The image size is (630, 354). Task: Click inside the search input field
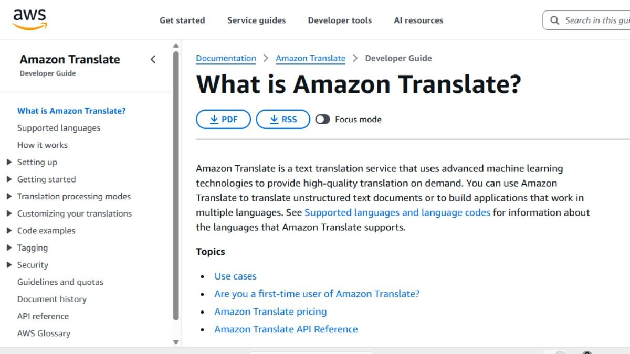(593, 20)
